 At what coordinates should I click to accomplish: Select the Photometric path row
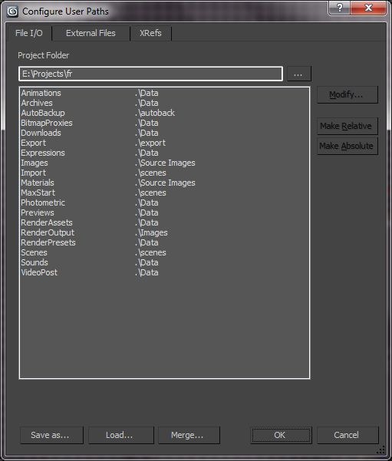pos(164,203)
